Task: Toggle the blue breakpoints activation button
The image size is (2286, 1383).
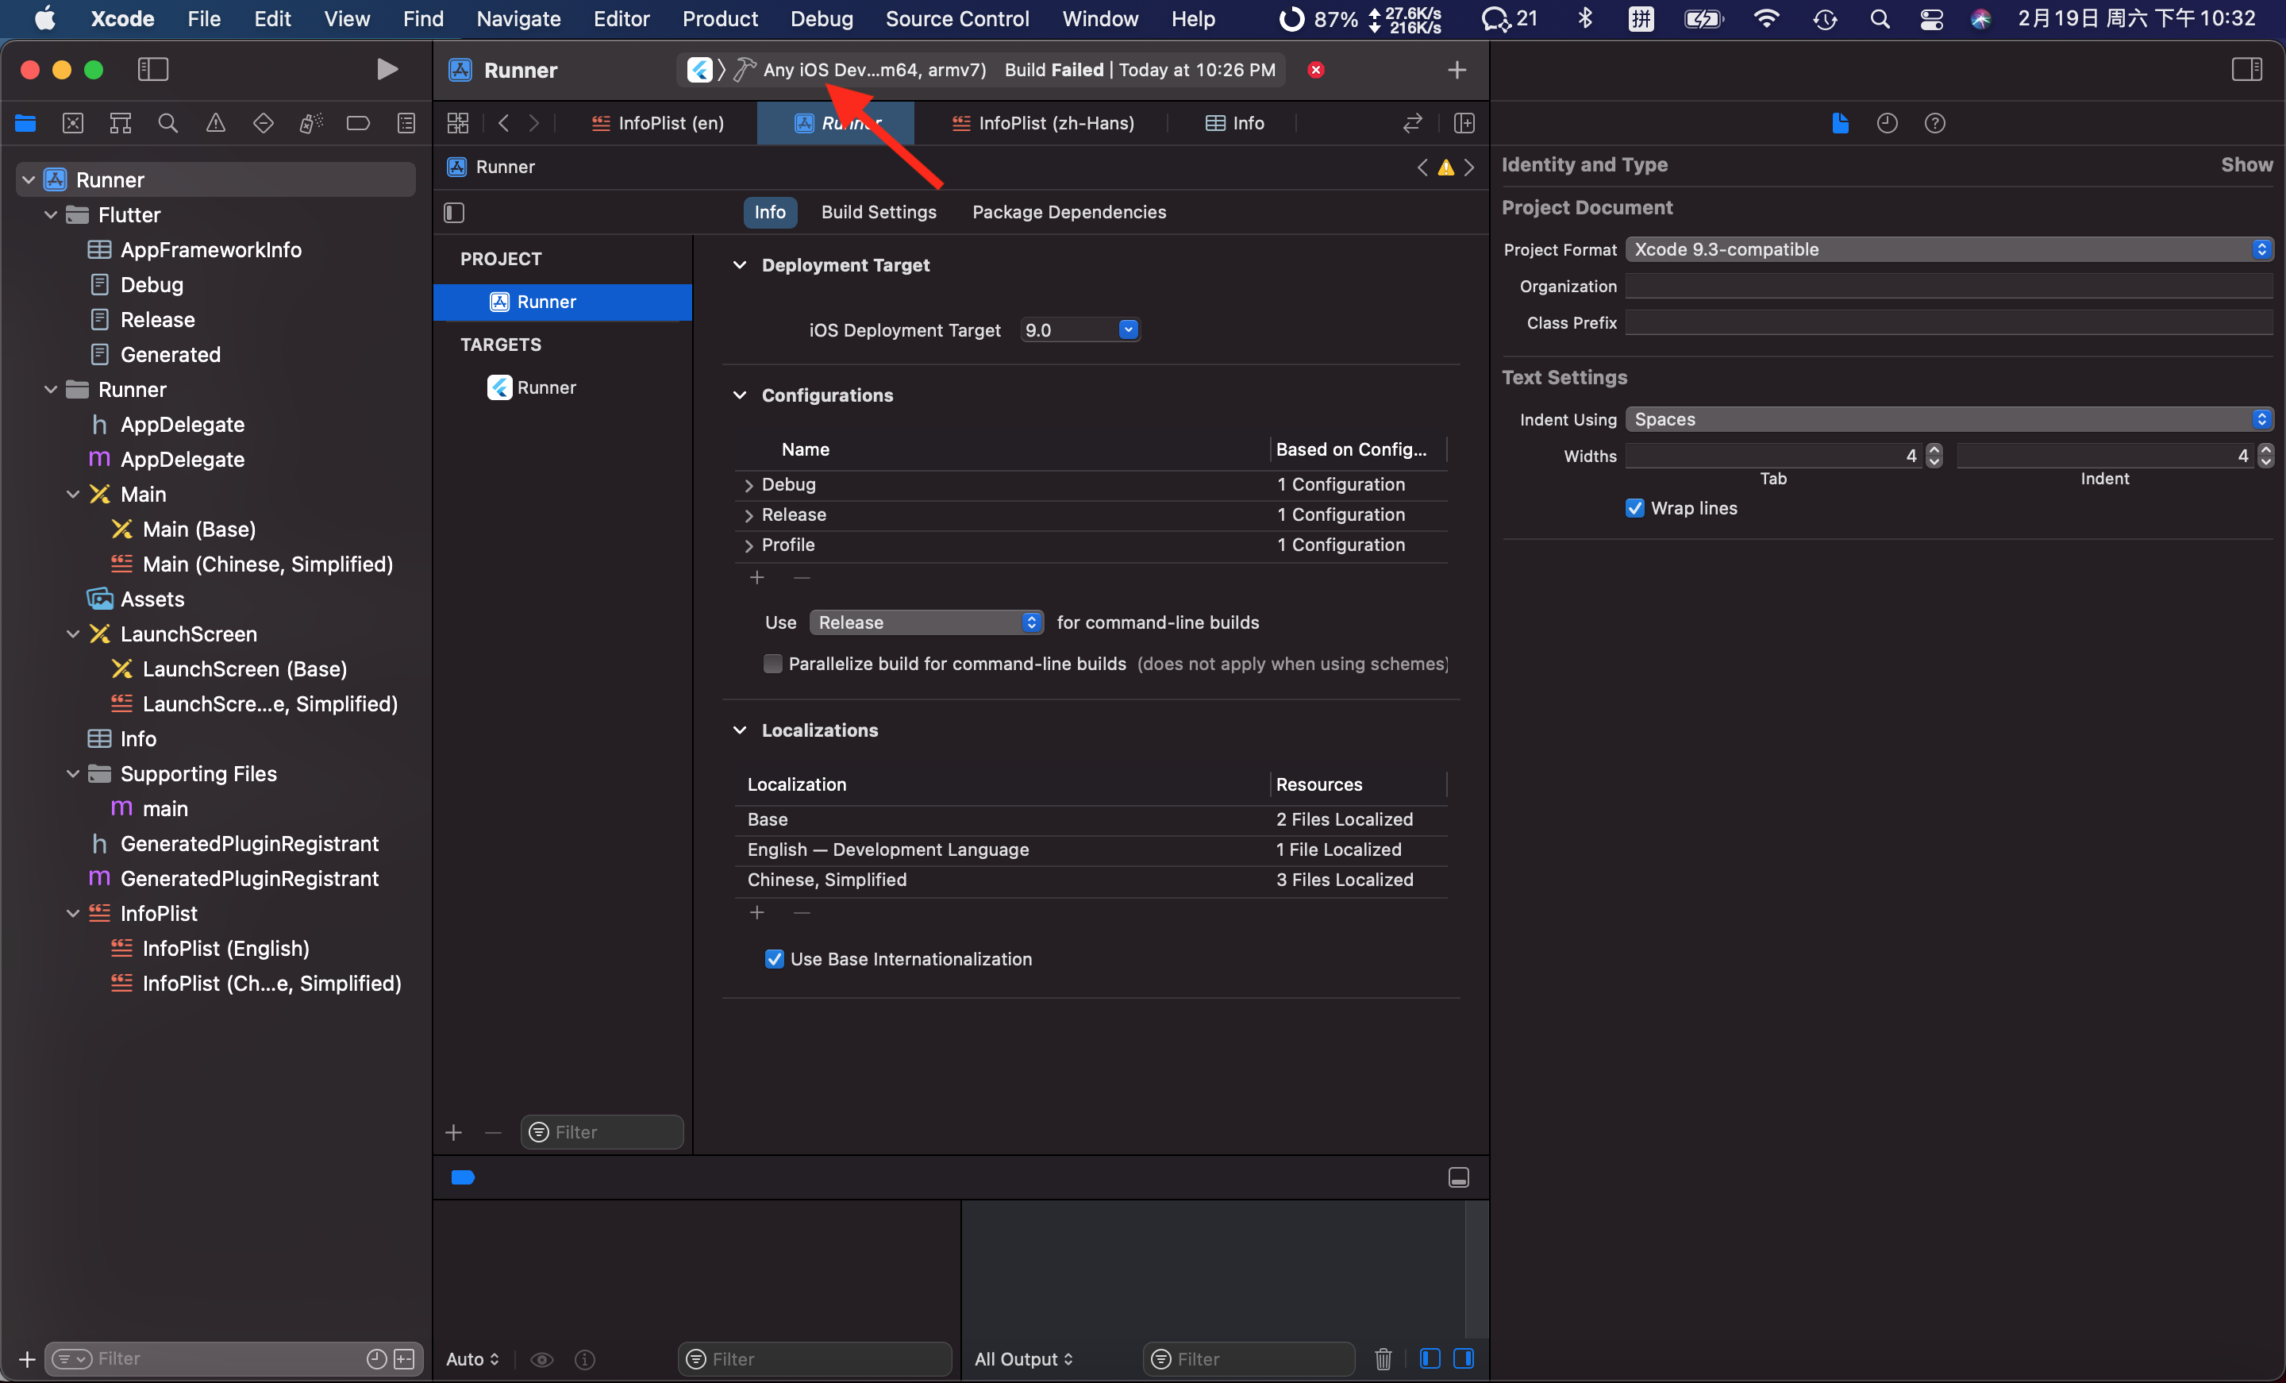Action: 463,1178
